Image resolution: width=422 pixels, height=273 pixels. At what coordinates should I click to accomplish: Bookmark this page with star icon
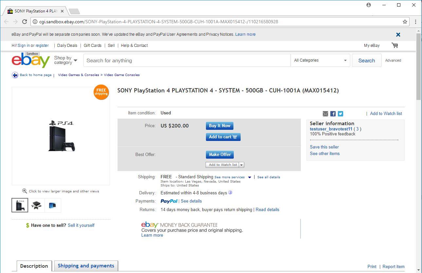(x=405, y=22)
